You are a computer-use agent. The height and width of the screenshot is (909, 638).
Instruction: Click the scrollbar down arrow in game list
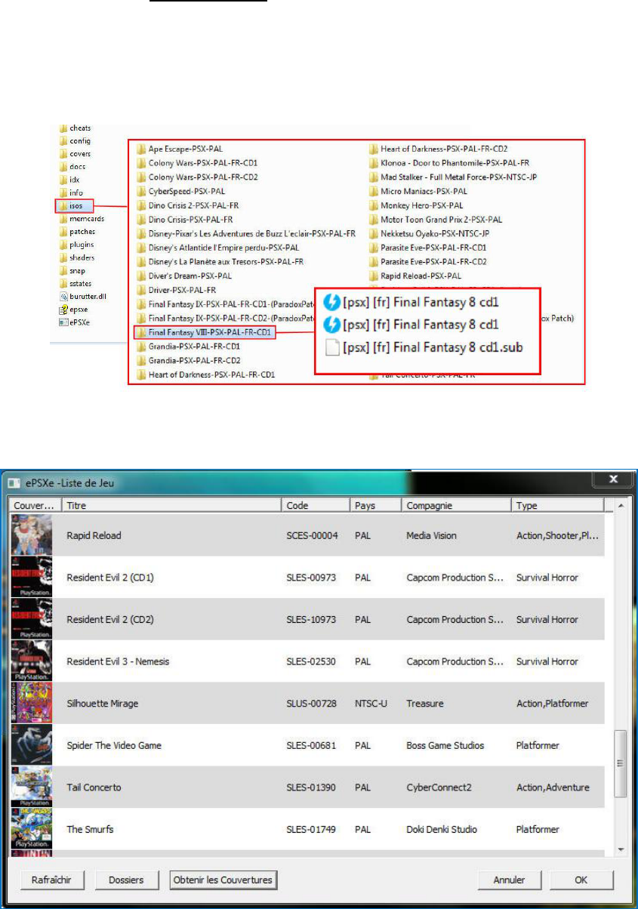tap(621, 849)
